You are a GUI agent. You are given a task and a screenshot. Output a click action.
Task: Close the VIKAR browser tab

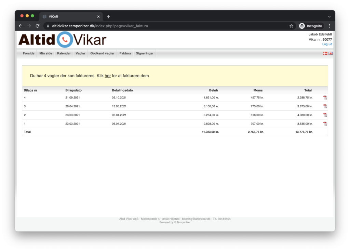click(98, 16)
